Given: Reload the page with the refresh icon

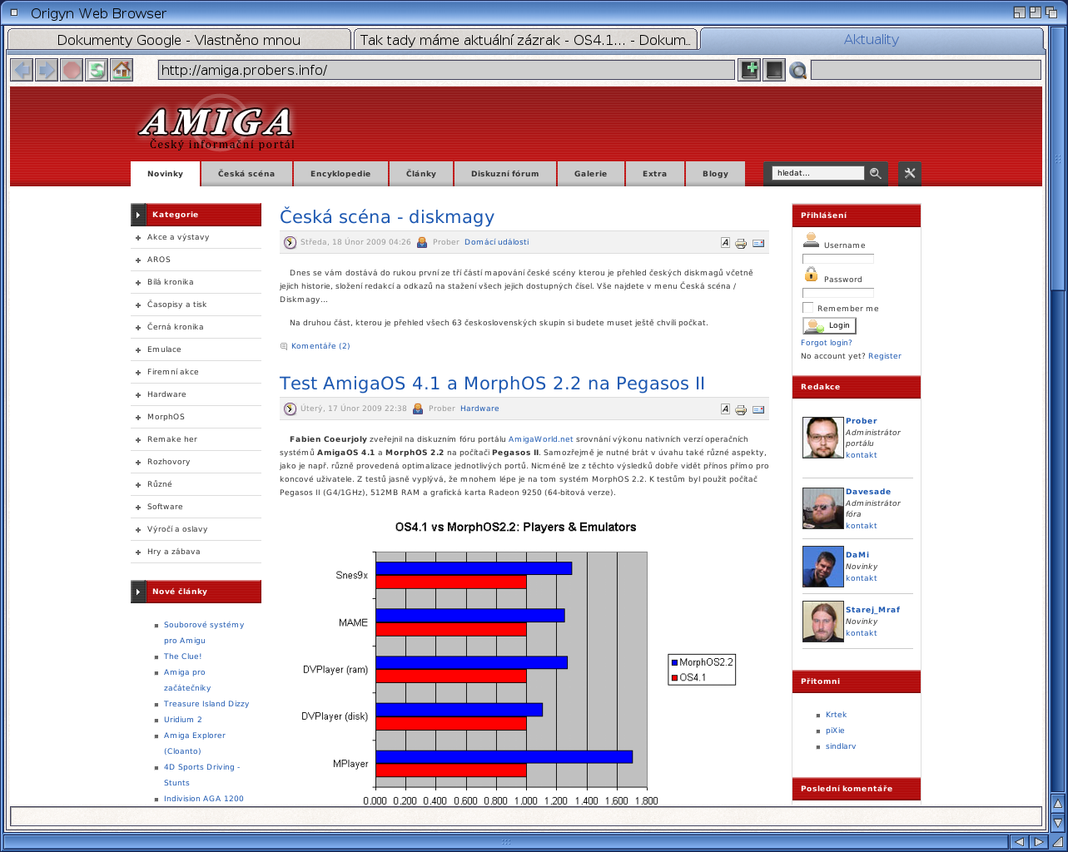Looking at the screenshot, I should 97,70.
